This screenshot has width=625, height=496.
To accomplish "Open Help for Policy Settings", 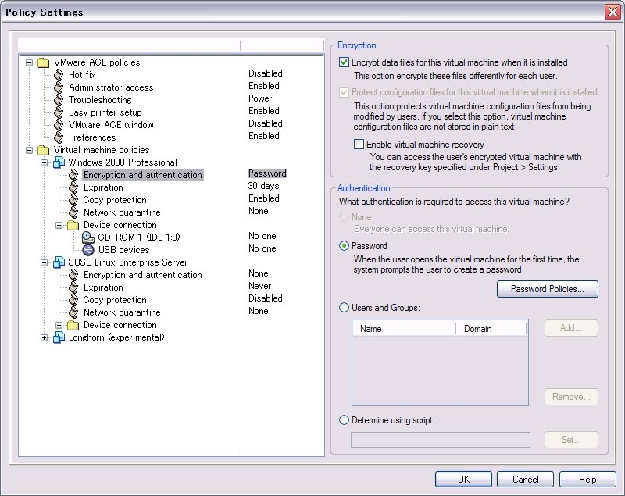I will [587, 480].
